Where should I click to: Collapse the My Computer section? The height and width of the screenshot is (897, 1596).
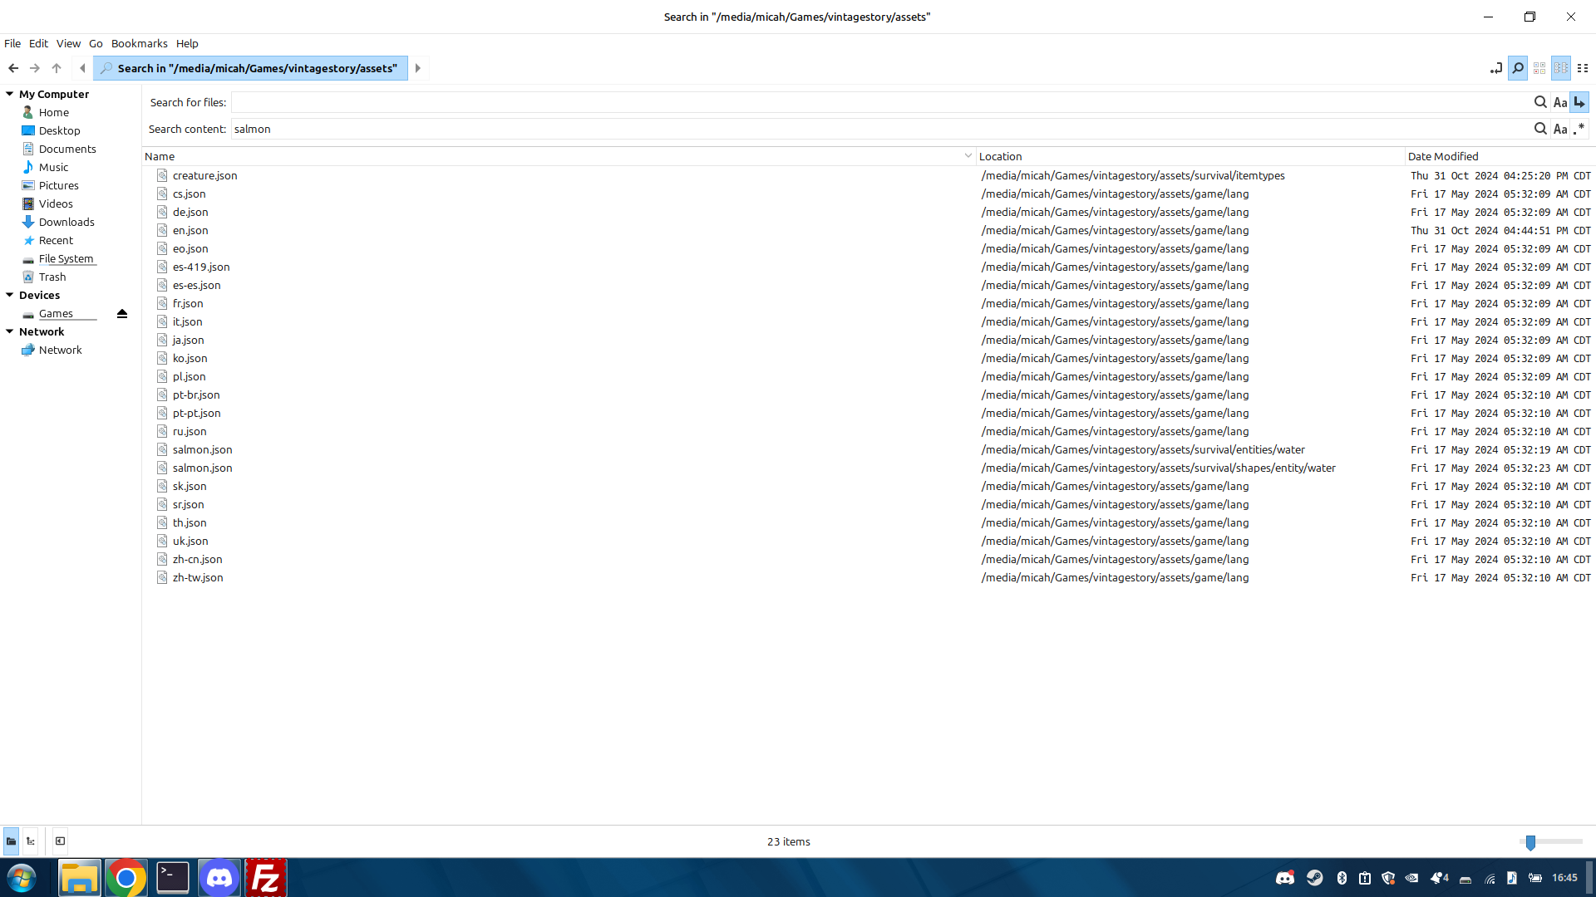click(9, 94)
